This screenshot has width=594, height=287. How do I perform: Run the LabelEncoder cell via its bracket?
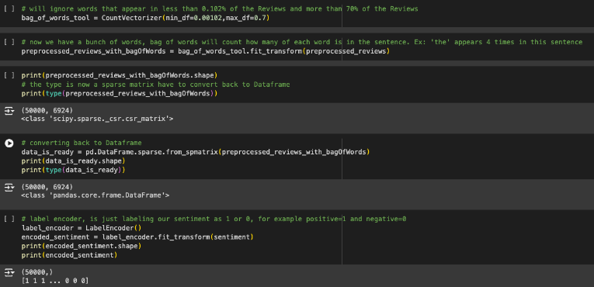point(9,219)
